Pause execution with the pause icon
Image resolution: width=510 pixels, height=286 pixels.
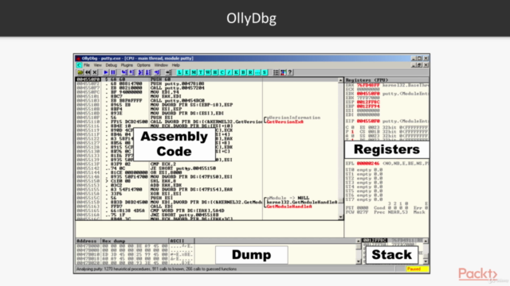[113, 72]
